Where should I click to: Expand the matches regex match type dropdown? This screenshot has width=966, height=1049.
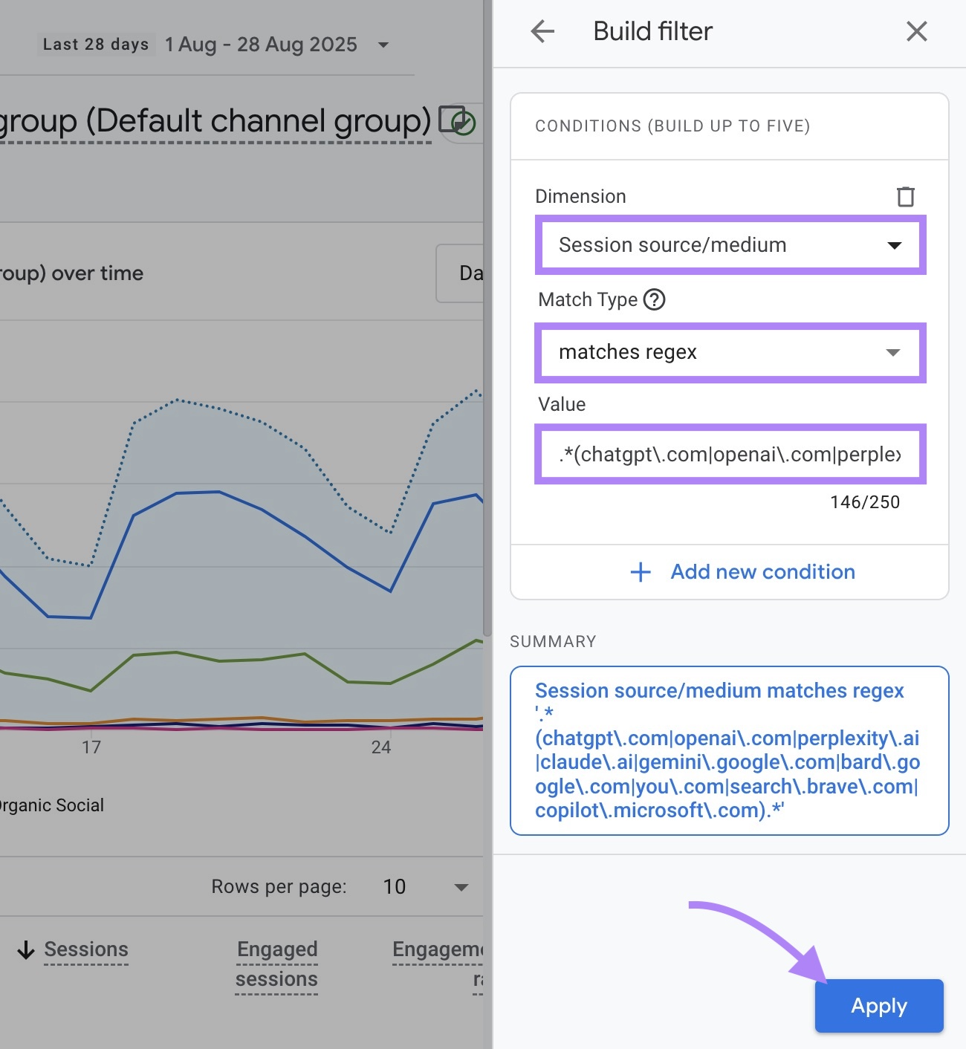(730, 352)
